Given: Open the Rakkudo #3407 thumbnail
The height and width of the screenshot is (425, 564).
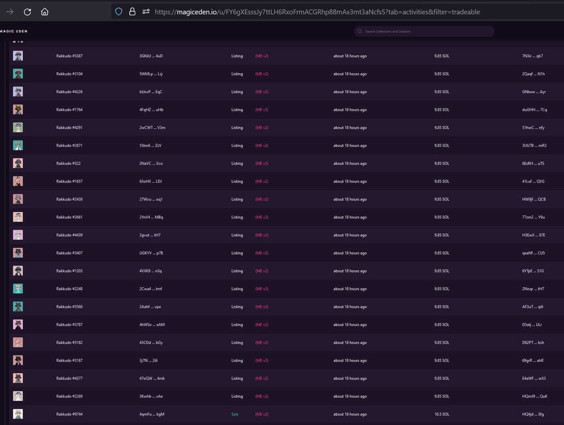Looking at the screenshot, I should tap(18, 253).
